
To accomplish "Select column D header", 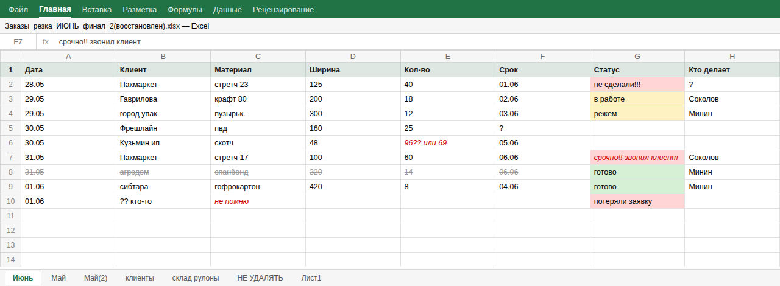I will pos(353,57).
